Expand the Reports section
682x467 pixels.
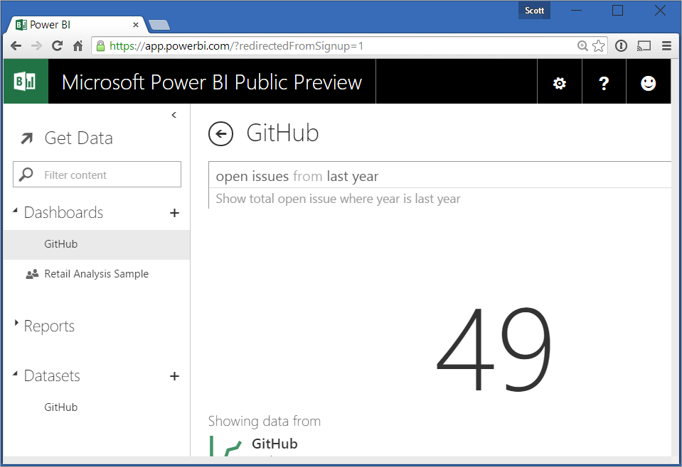click(x=16, y=324)
